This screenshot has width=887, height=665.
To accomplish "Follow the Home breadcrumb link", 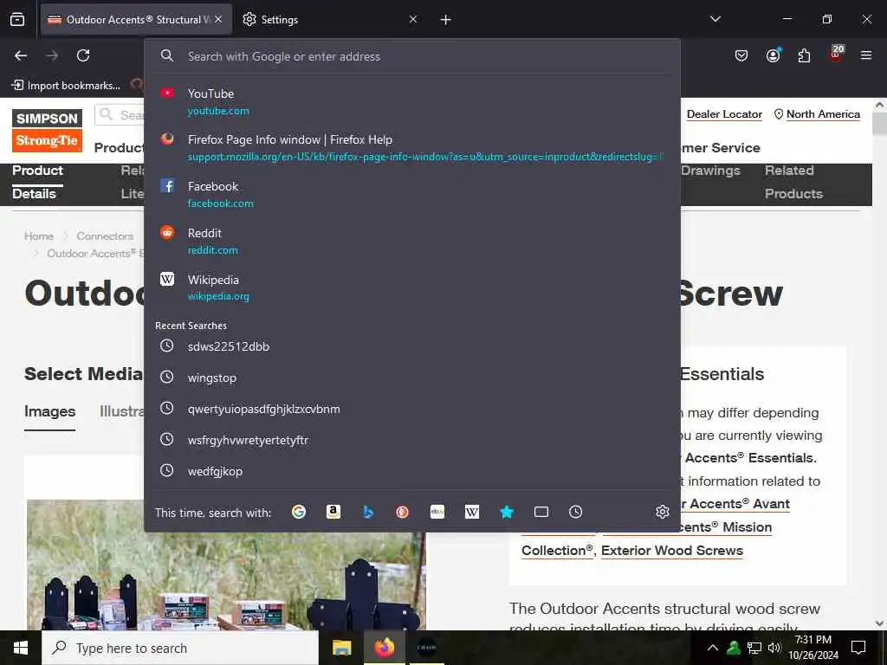I will coord(38,236).
